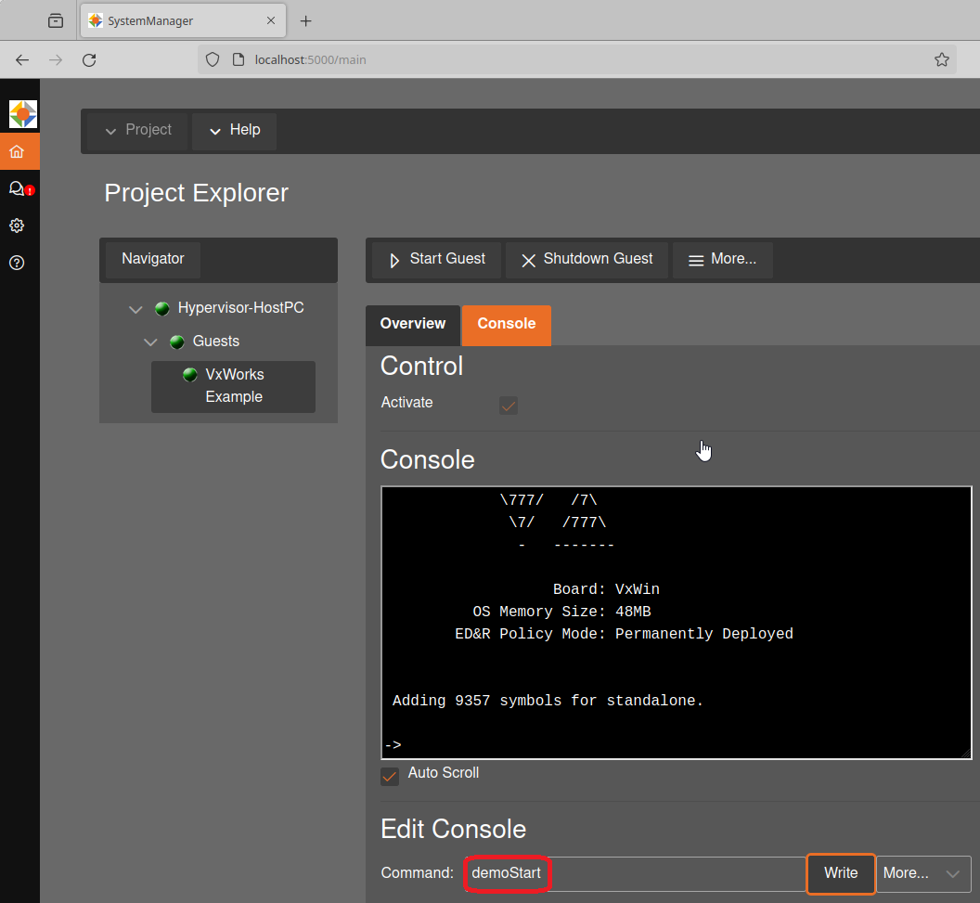The height and width of the screenshot is (903, 980).
Task: Switch to the Overview tab
Action: pos(413,324)
